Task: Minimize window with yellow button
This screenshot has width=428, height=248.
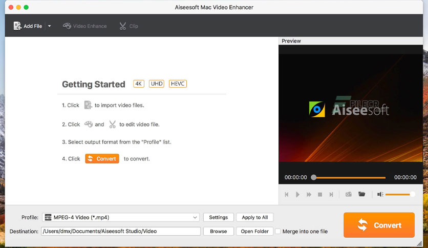Action: click(18, 7)
